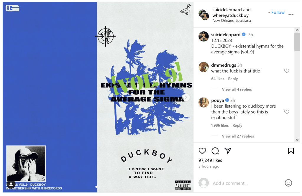Show tagged people icon on image
Viewport: 302px width, 196px height.
tap(11, 184)
